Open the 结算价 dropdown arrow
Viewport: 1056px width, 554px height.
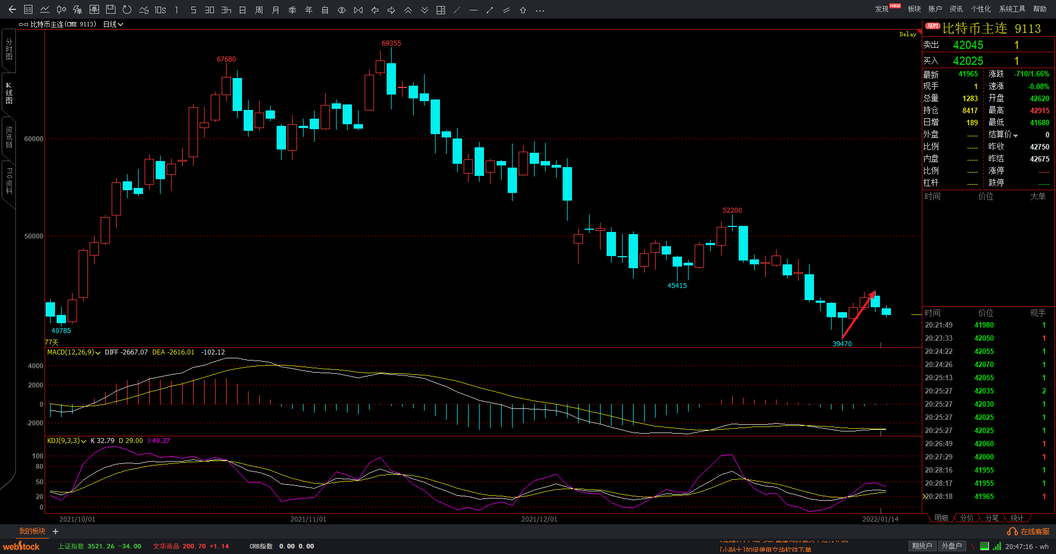(1015, 135)
